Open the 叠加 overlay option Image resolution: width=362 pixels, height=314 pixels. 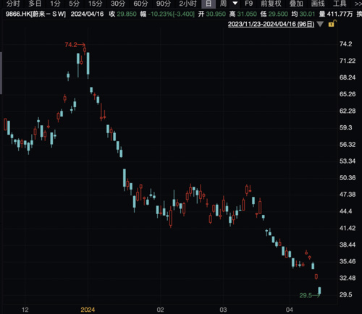(x=296, y=4)
